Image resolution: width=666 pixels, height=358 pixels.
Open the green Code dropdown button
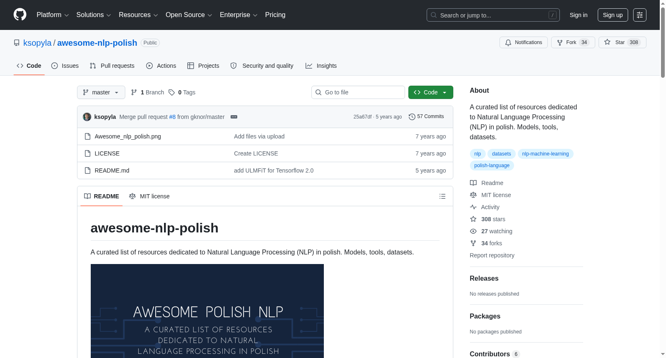431,92
